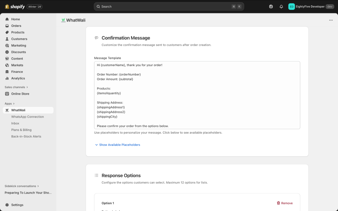
Task: Open the WhatWali Inbox page
Action: pyautogui.click(x=14, y=123)
